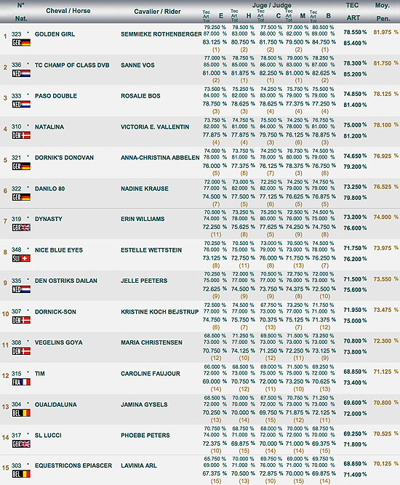This screenshot has width=400, height=485.
Task: Click the Dutch flag beside TC Champ of Class DVB
Action: 21,73
